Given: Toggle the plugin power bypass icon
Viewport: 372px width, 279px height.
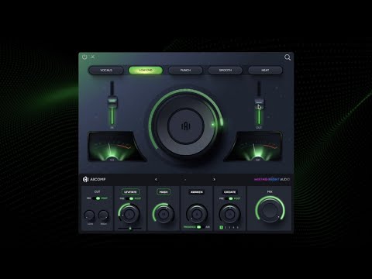Looking at the screenshot, I should pos(84,57).
